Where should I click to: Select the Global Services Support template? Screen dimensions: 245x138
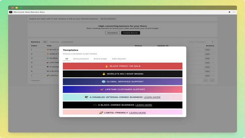pyautogui.click(x=123, y=82)
